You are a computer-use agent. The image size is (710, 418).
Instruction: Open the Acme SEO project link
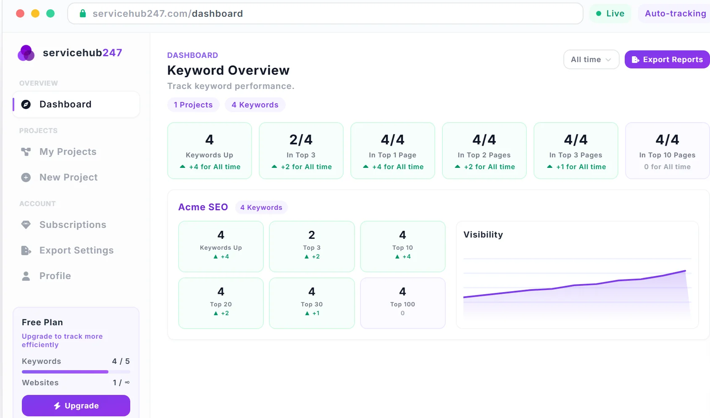pyautogui.click(x=203, y=207)
